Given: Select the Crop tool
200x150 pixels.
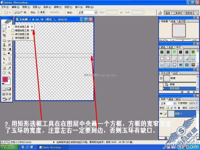Looking at the screenshot, I should pos(4,35).
